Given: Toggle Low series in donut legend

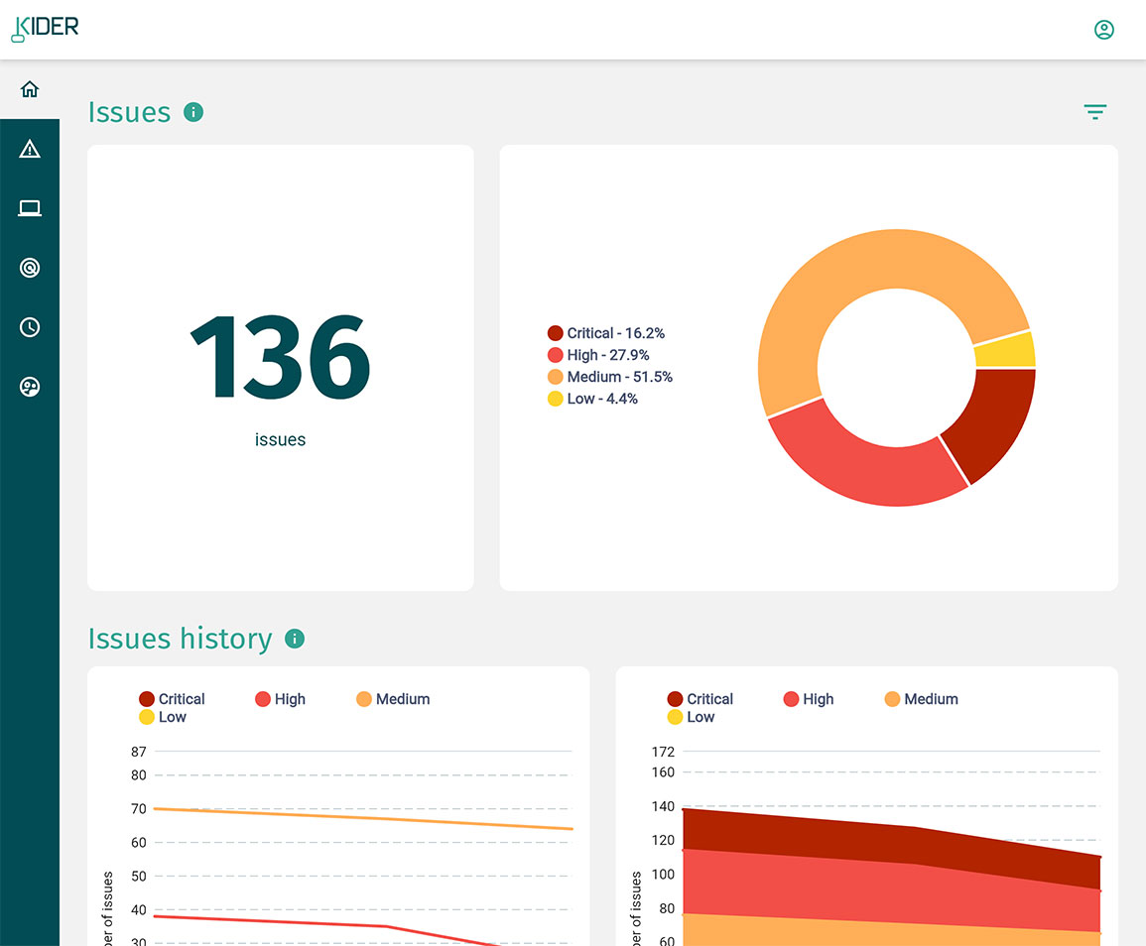Looking at the screenshot, I should [592, 399].
